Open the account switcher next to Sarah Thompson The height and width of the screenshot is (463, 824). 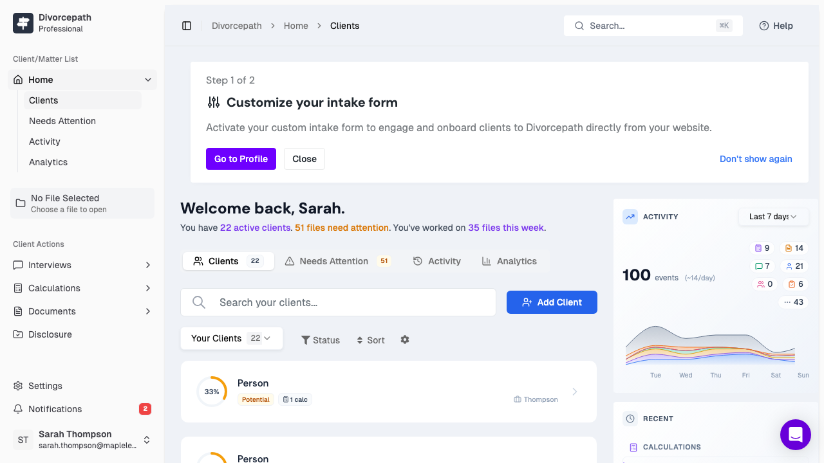[147, 440]
